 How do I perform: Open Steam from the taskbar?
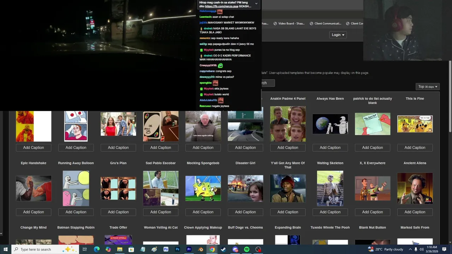[224, 249]
